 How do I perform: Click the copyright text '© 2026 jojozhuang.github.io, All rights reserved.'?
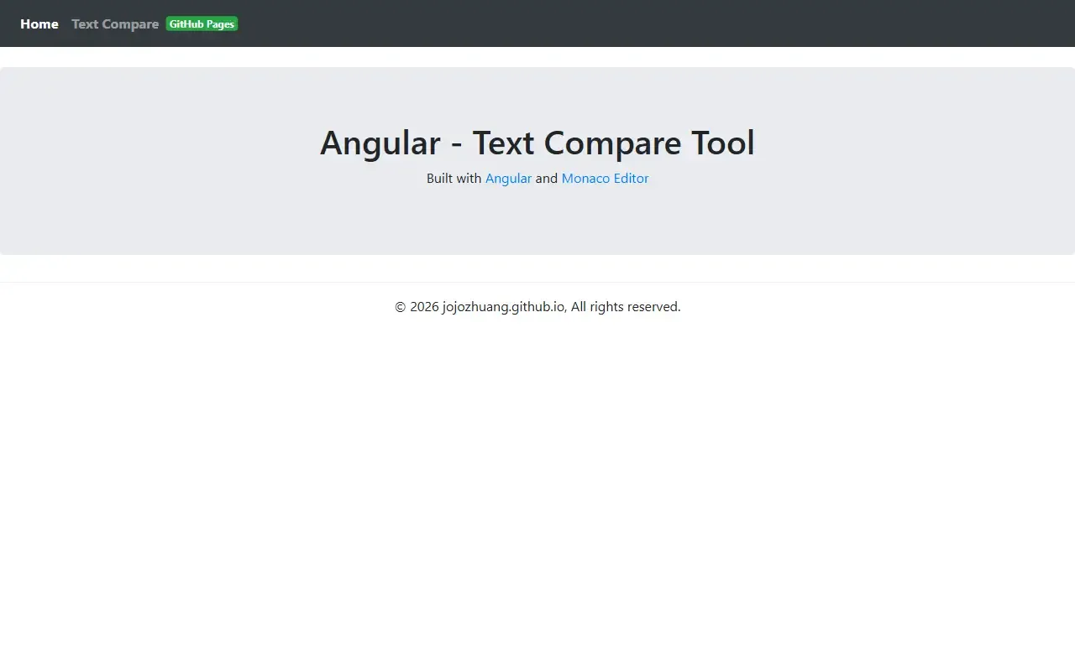(537, 307)
